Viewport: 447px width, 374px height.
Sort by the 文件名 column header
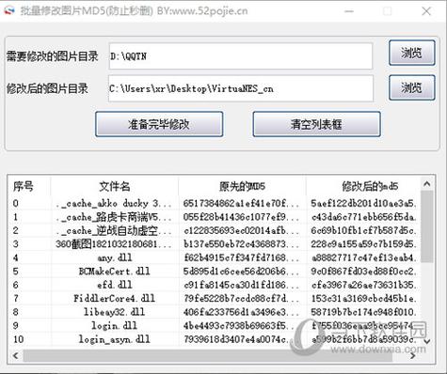115,186
